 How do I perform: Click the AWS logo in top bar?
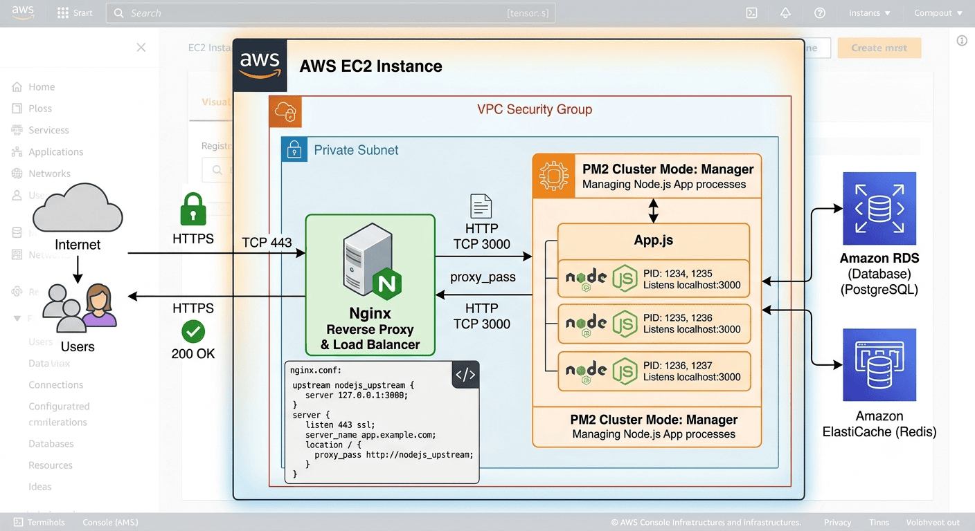pyautogui.click(x=21, y=12)
